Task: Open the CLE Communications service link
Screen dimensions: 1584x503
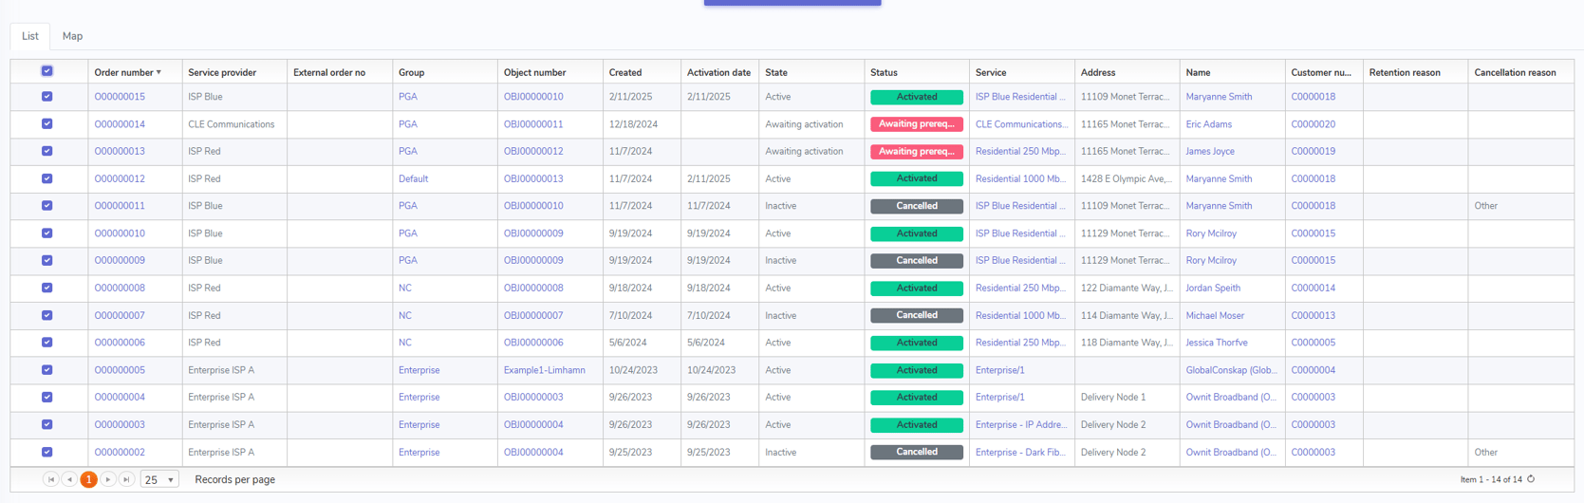Action: tap(1021, 124)
